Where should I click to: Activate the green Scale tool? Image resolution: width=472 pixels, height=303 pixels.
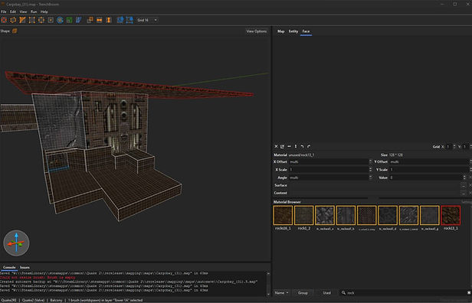[x=69, y=20]
